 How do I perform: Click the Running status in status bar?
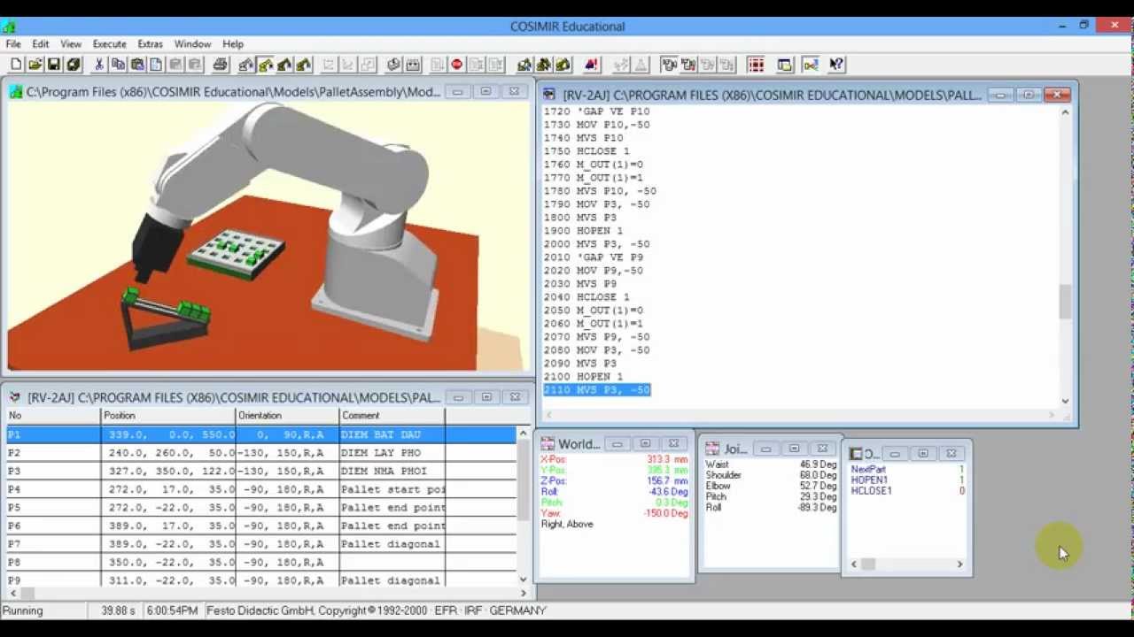click(x=22, y=610)
